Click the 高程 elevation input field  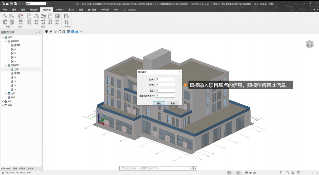click(x=165, y=91)
